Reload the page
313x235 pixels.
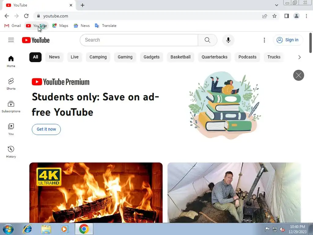pos(26,16)
